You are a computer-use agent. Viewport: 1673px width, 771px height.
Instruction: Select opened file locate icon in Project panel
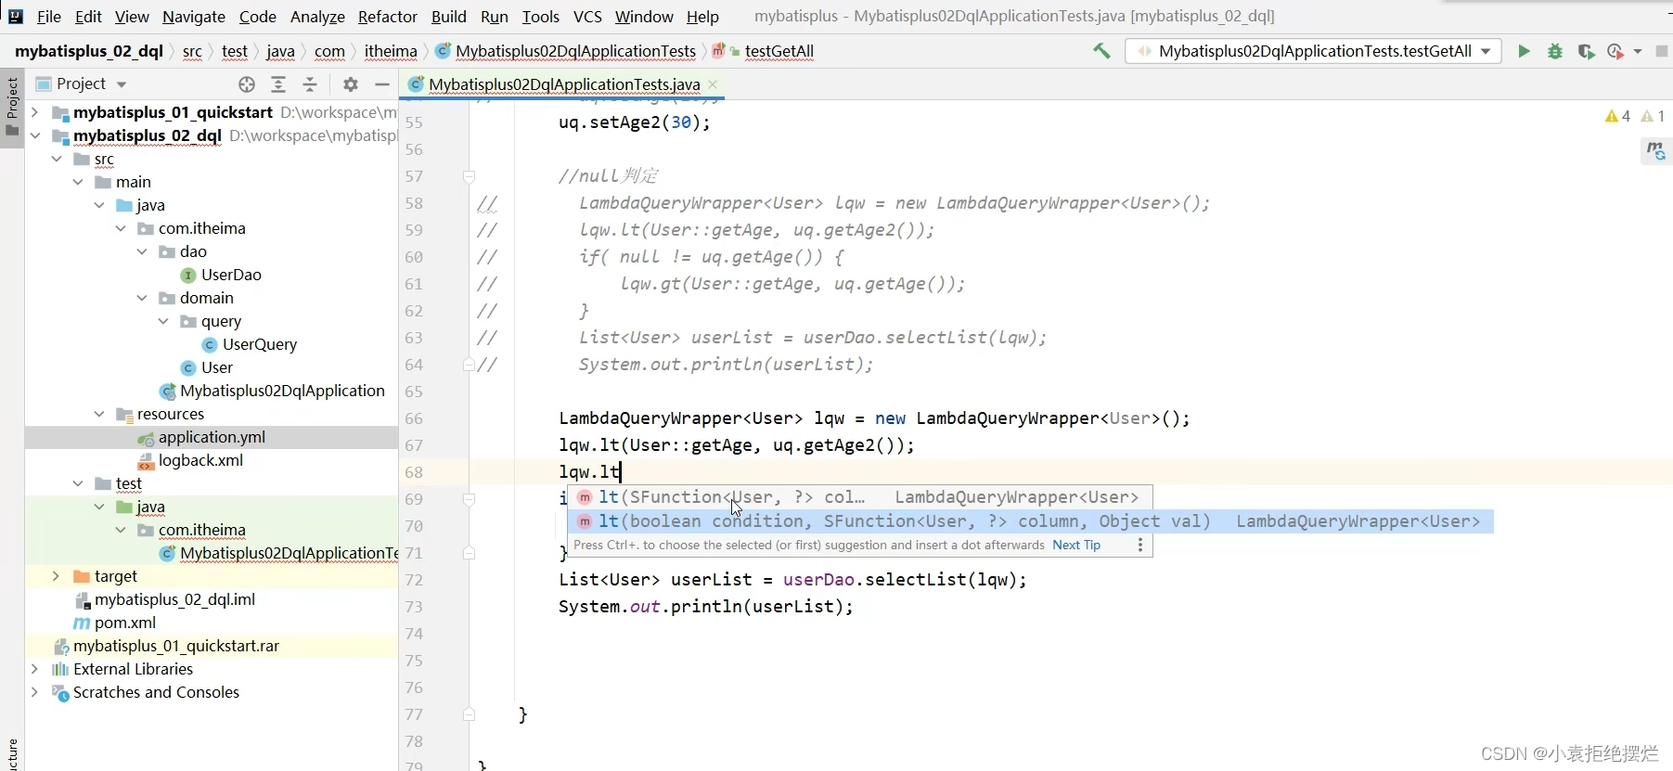pos(247,84)
